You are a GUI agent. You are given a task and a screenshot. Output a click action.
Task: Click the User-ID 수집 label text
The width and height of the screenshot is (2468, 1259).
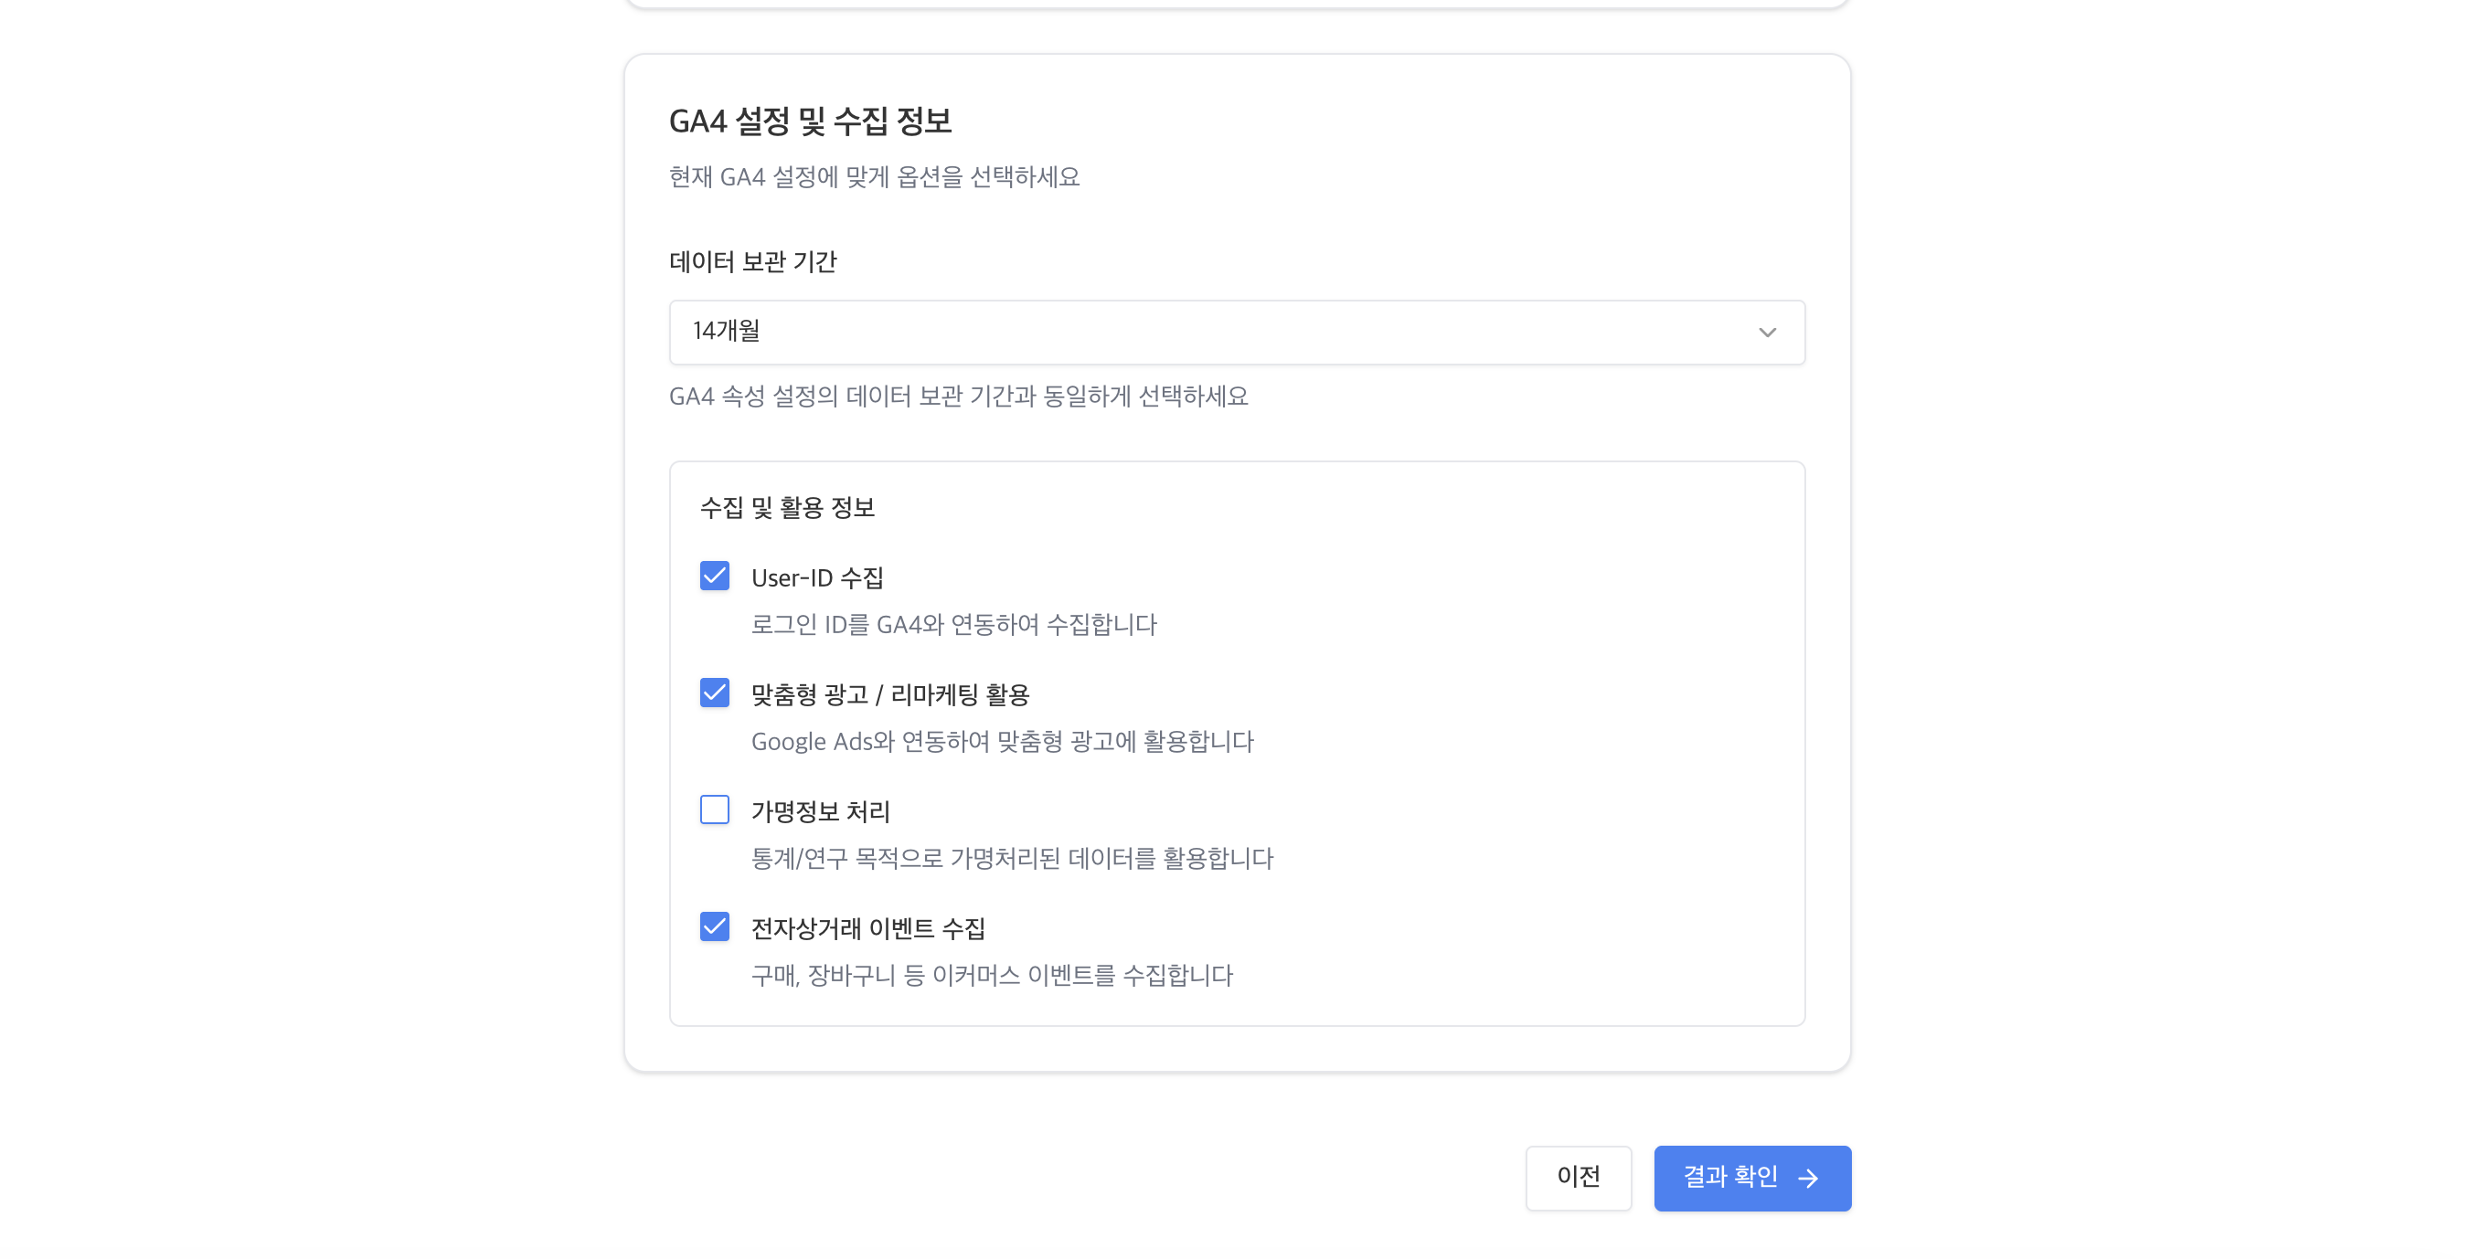point(817,577)
